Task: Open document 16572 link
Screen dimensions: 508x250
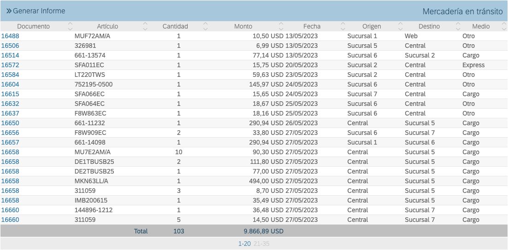Action: [x=10, y=65]
